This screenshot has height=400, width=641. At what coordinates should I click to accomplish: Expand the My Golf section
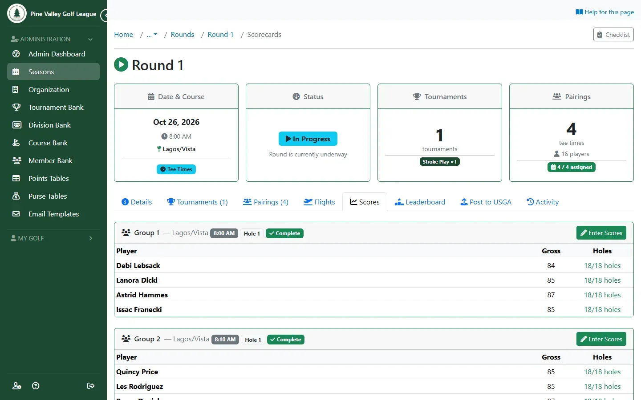53,238
